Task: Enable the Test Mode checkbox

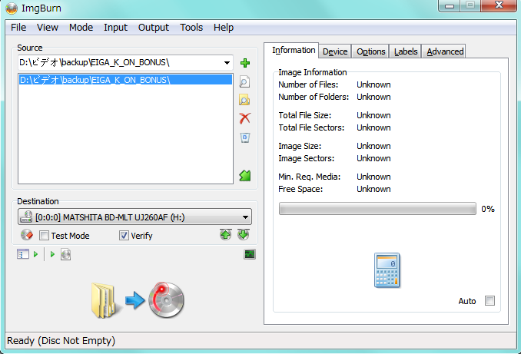Action: tap(44, 236)
